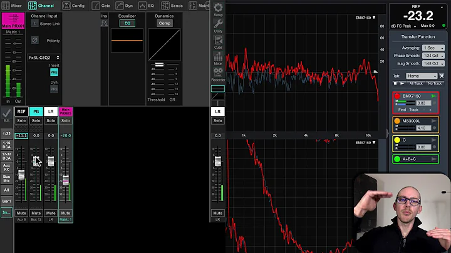This screenshot has height=253, width=451.
Task: Switch to the Gate tab
Action: 101,6
